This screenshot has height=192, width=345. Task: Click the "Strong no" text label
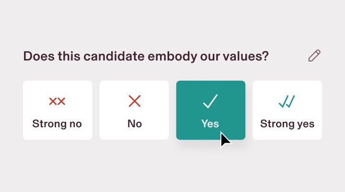pyautogui.click(x=57, y=124)
